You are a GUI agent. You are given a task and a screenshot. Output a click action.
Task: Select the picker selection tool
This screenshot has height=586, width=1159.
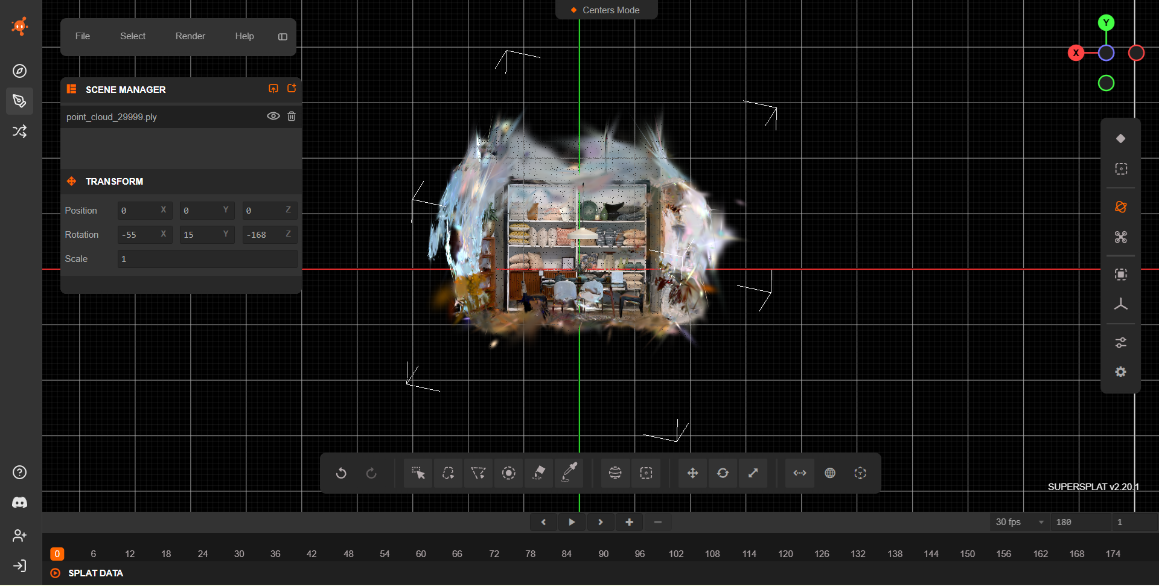418,473
